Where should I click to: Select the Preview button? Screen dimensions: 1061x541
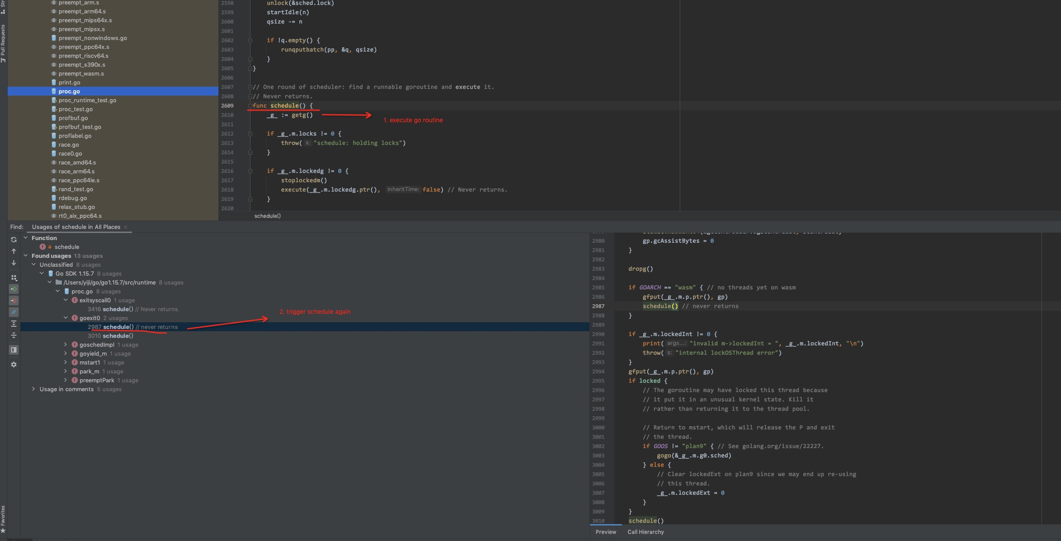(605, 532)
